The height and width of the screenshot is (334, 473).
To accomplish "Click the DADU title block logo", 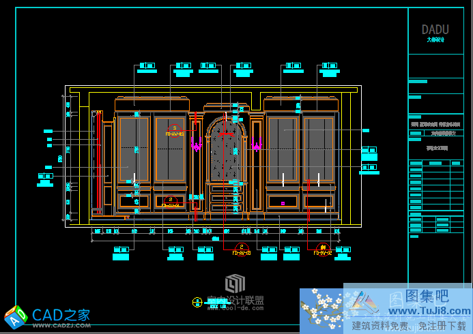I will [435, 31].
